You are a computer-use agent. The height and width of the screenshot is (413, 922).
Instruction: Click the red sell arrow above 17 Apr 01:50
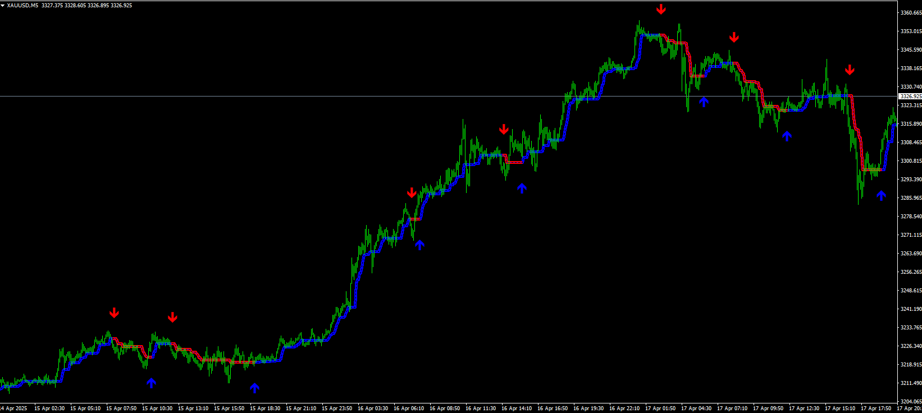pos(661,9)
